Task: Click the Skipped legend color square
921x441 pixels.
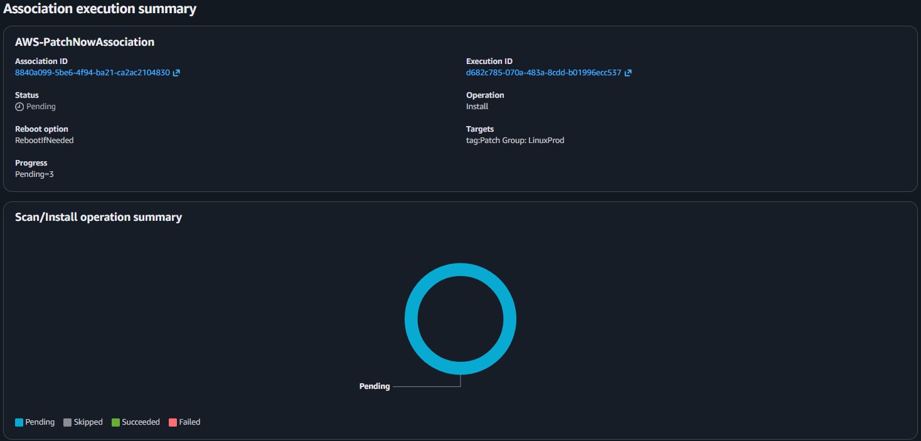Action: [x=67, y=422]
